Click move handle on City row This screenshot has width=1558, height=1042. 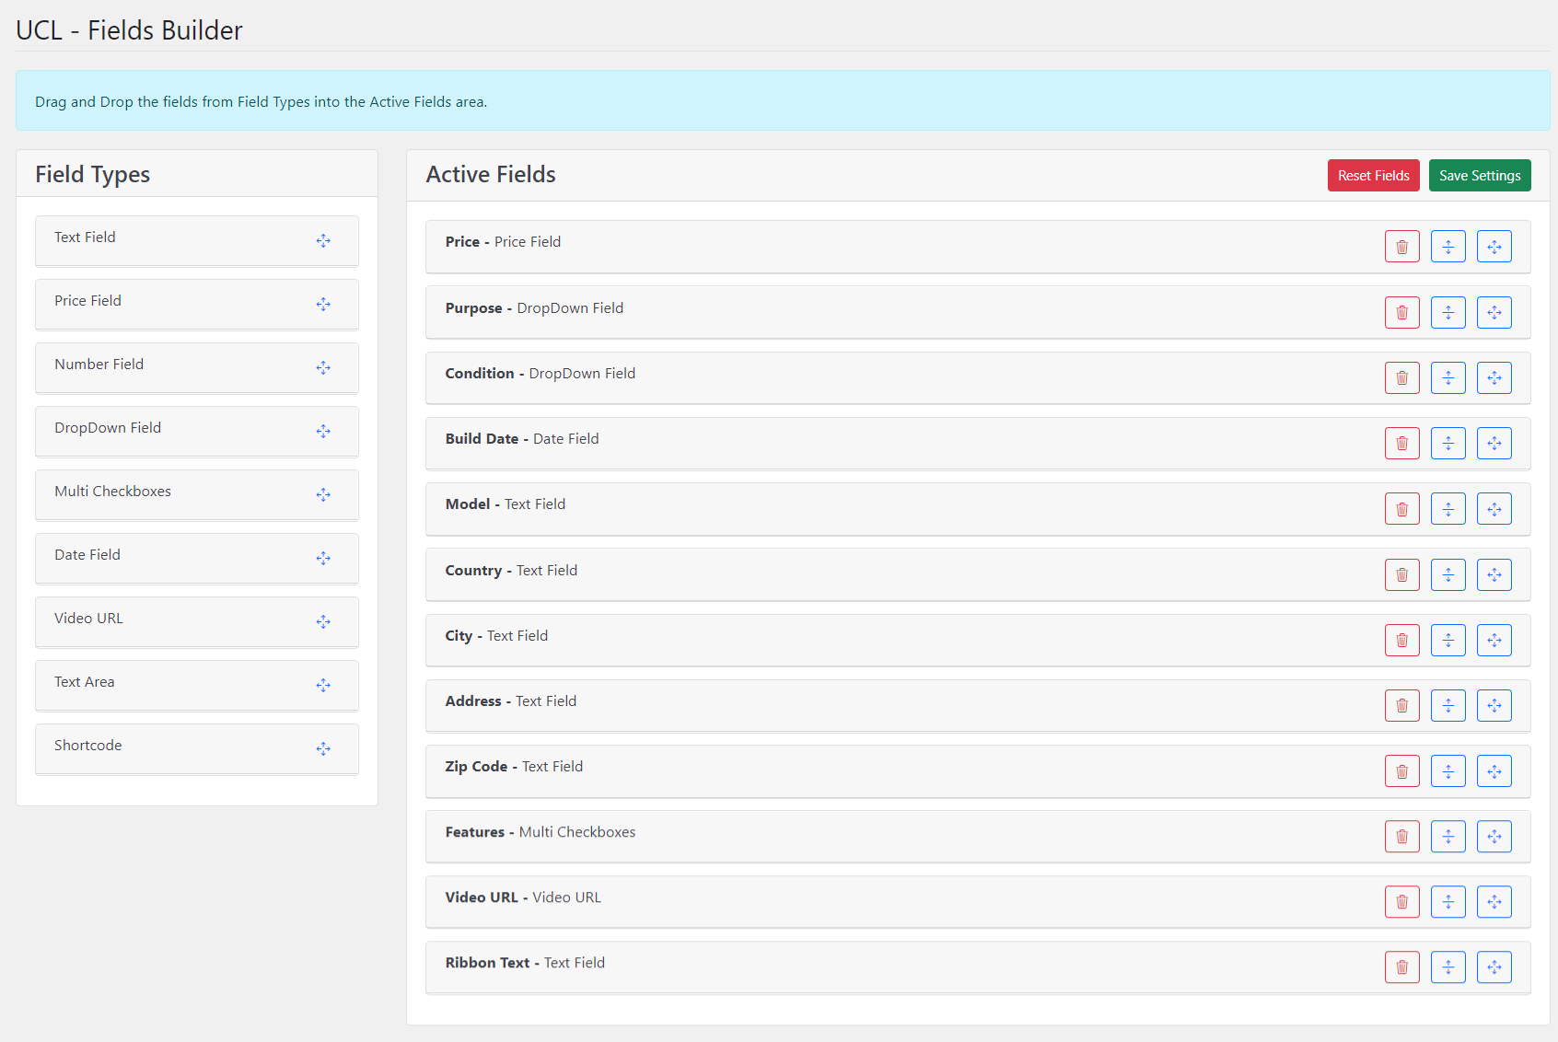(x=1494, y=640)
